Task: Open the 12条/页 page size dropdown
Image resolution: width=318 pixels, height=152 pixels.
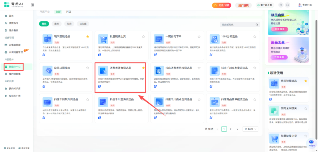Action: (x=251, y=129)
